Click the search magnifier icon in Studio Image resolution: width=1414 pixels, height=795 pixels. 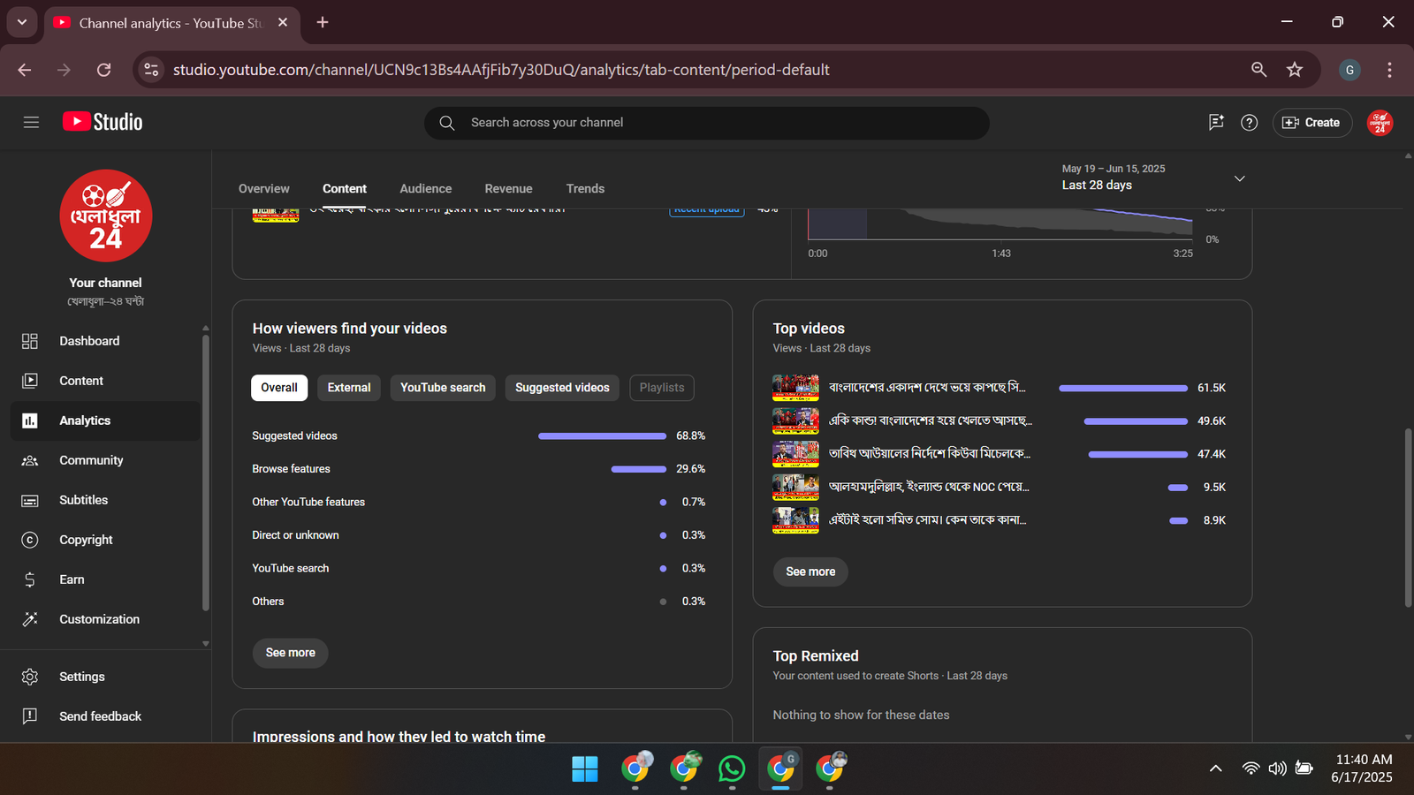click(x=447, y=123)
